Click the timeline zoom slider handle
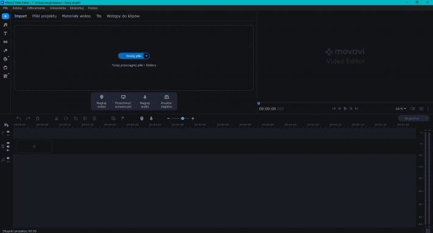 182,118
